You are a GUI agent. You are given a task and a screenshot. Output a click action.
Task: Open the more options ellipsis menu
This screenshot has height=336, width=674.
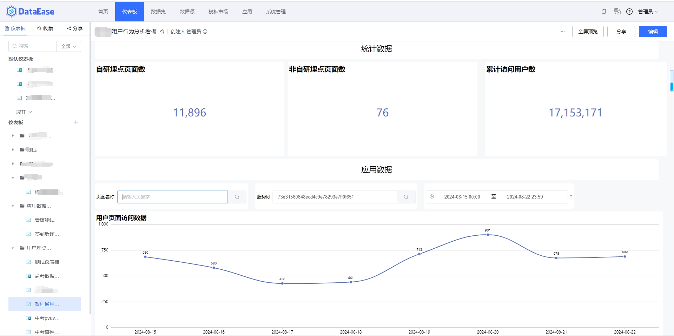563,32
